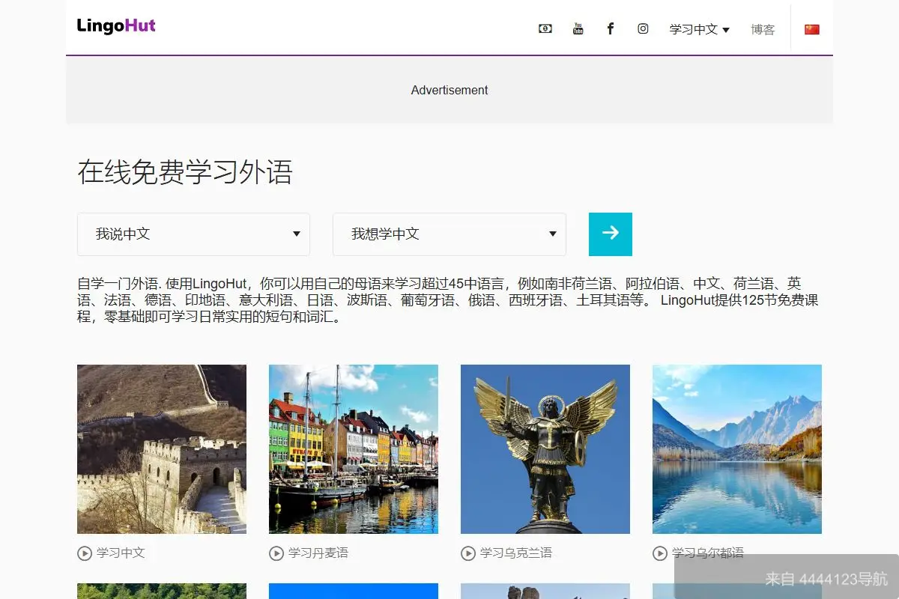The width and height of the screenshot is (899, 599).
Task: Click the teal arrow start button
Action: (x=610, y=234)
